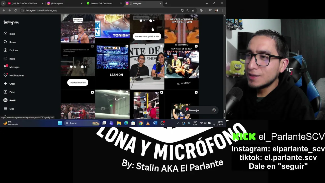The image size is (325, 183).
Task: Click the address bar URL
Action: [x=41, y=10]
